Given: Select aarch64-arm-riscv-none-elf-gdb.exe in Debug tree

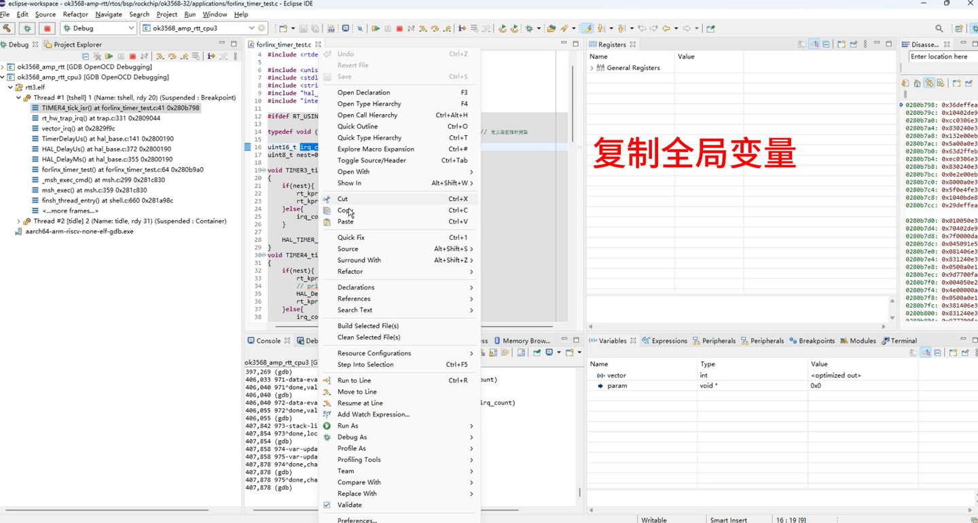Looking at the screenshot, I should coord(73,232).
